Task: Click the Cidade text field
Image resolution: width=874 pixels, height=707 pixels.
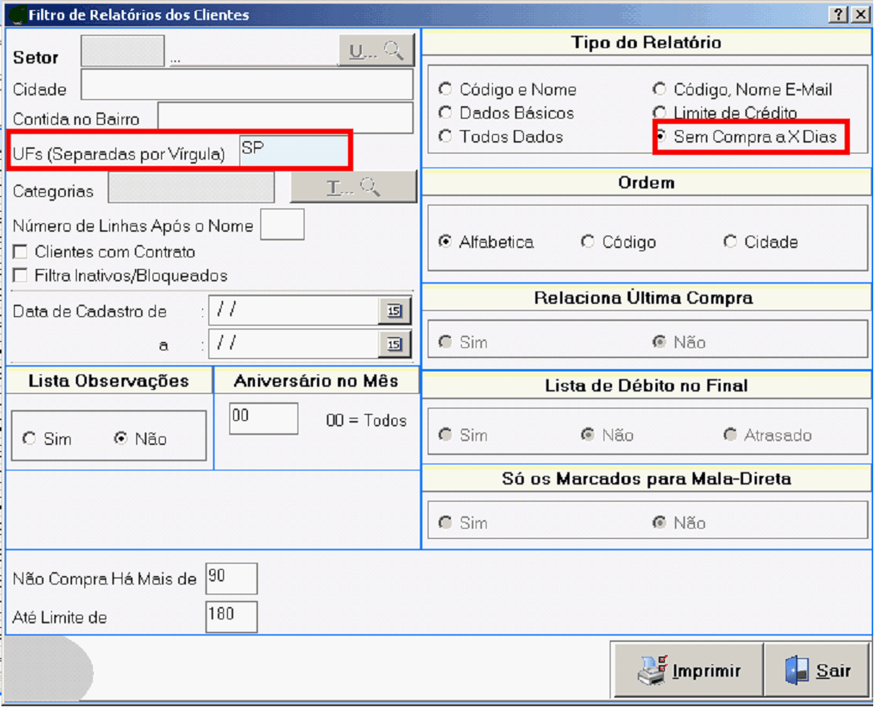Action: pos(246,85)
